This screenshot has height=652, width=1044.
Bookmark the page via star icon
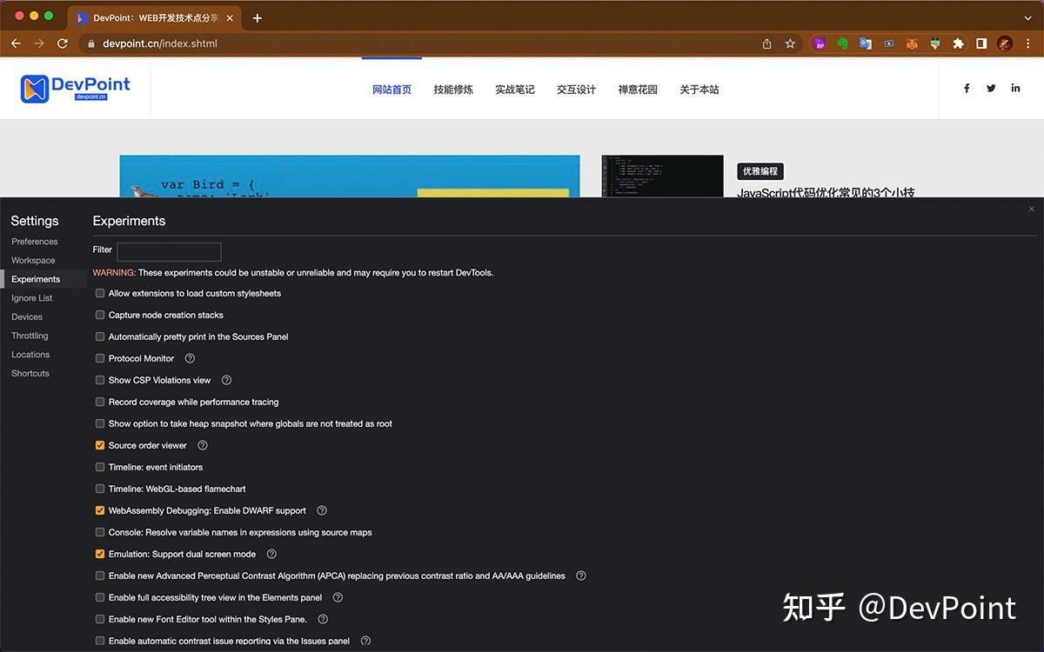[788, 43]
